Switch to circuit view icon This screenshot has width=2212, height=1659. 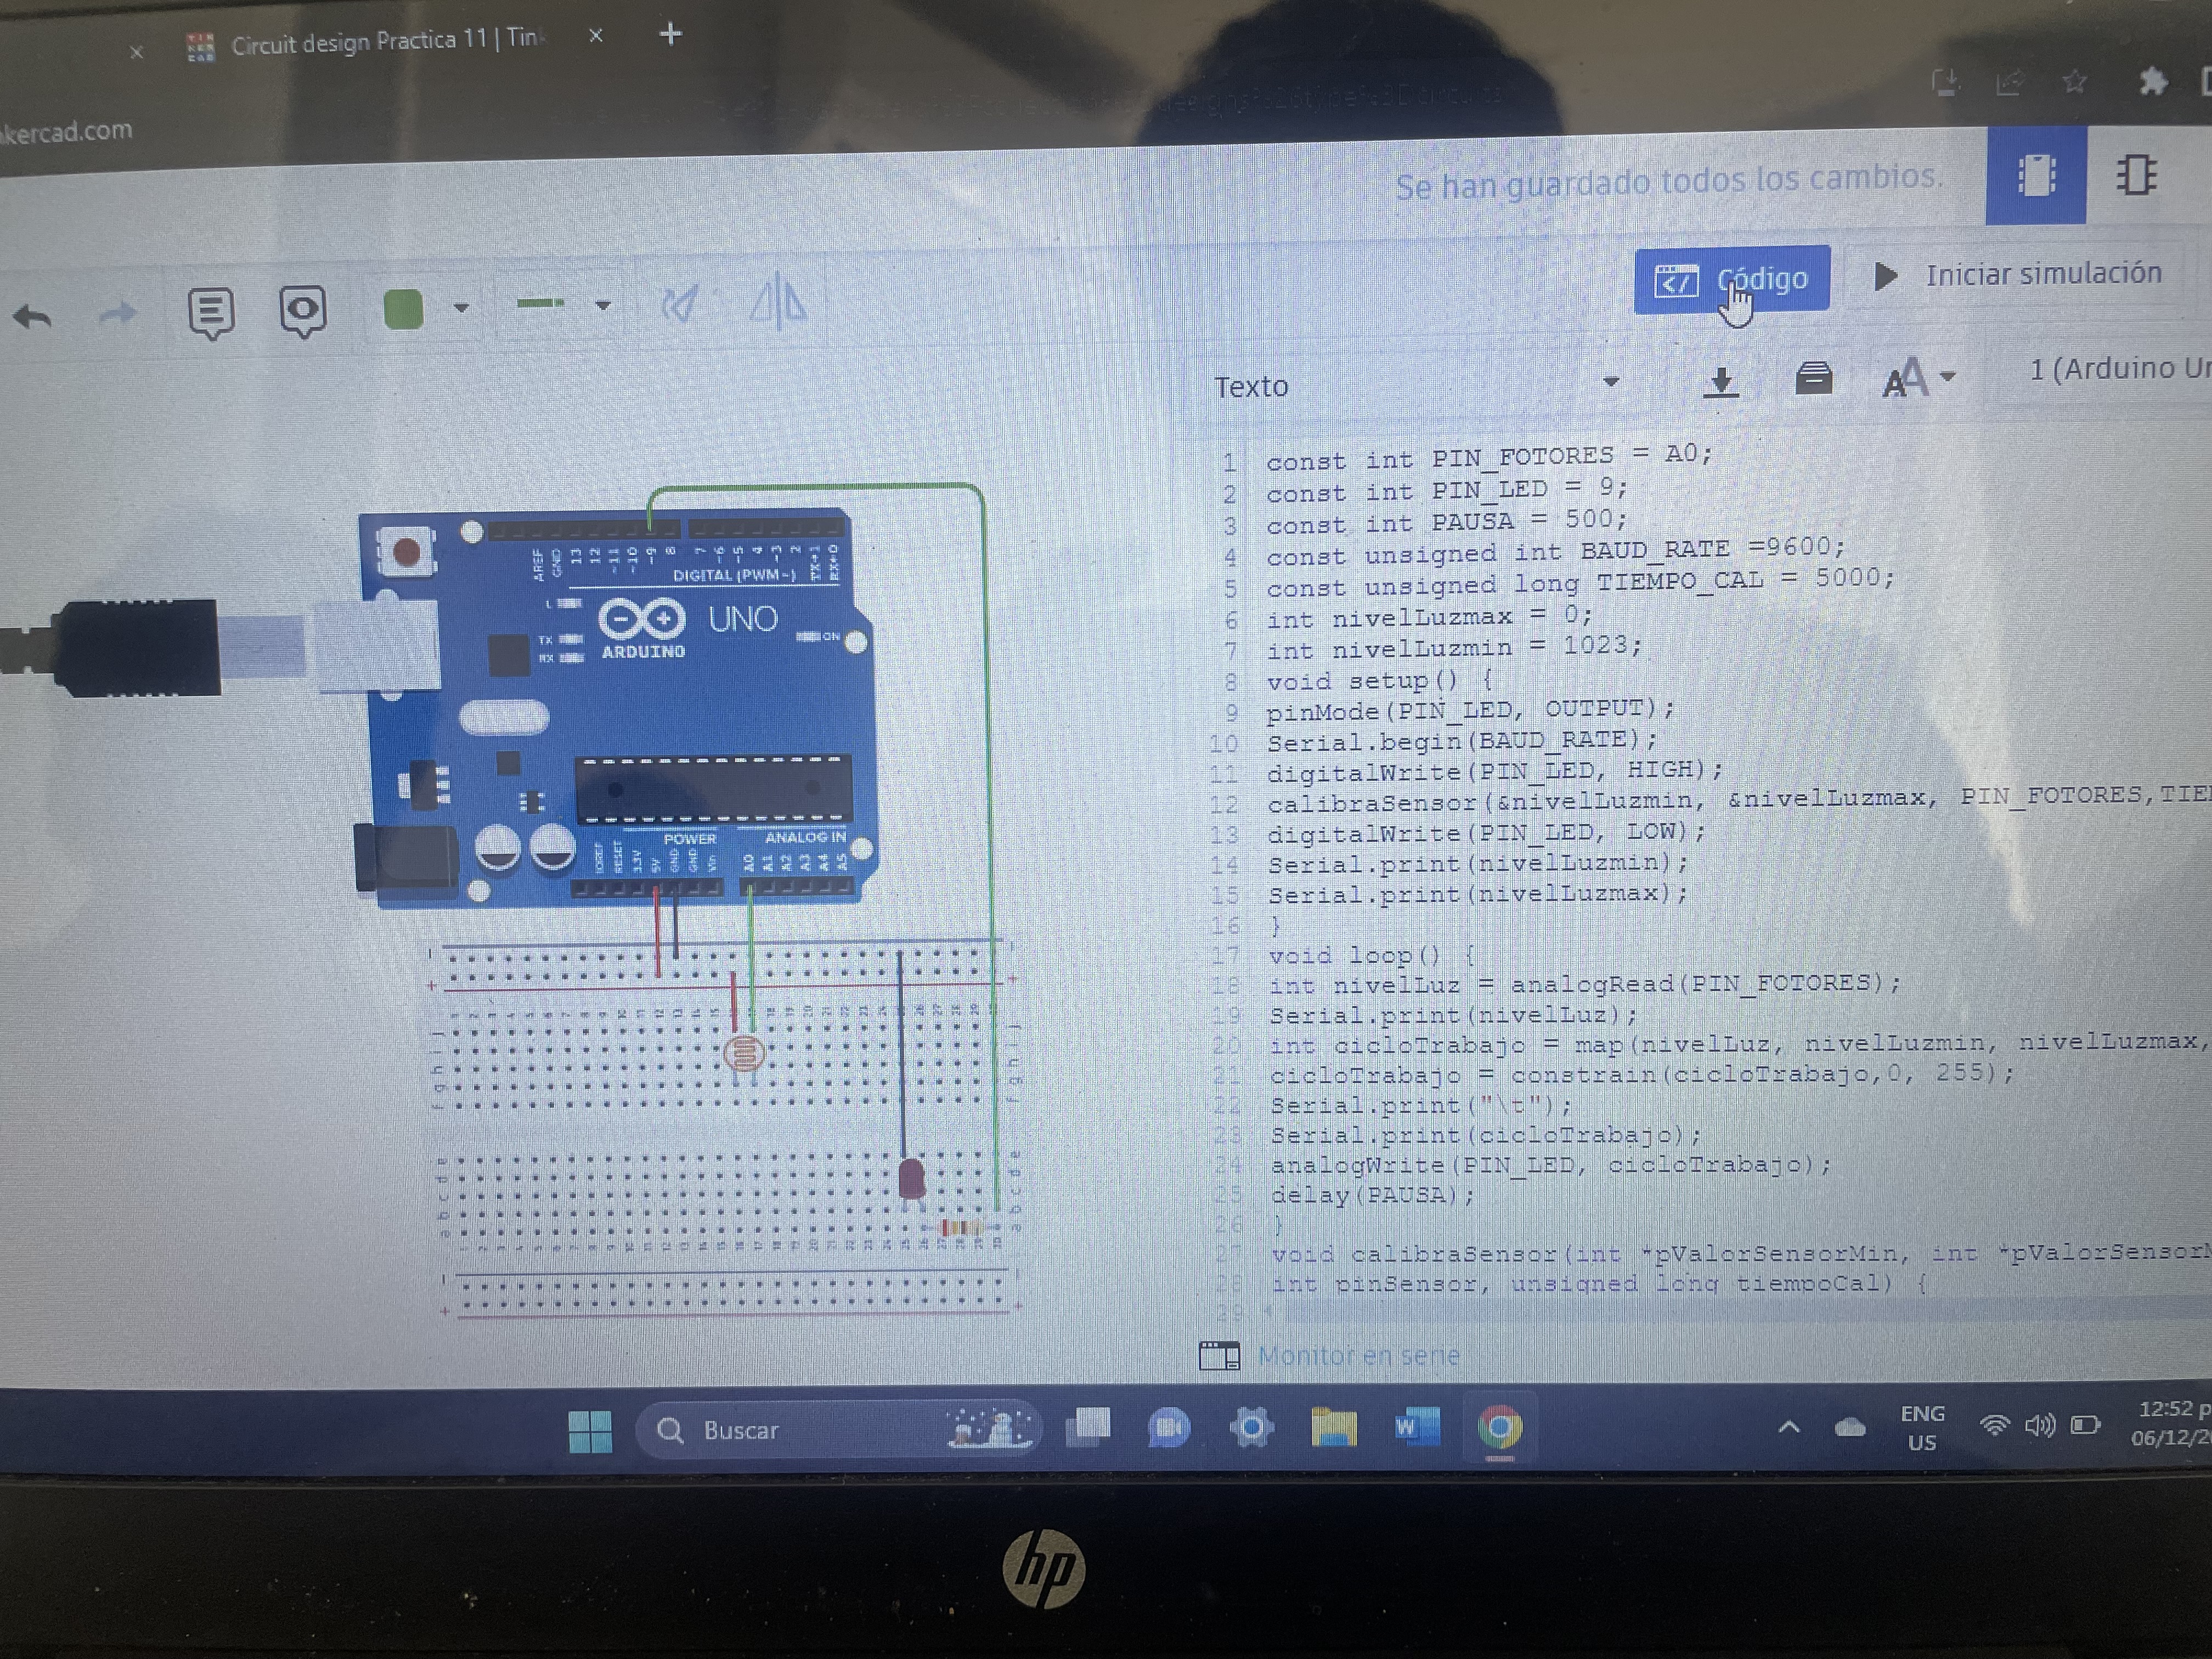tap(2036, 177)
